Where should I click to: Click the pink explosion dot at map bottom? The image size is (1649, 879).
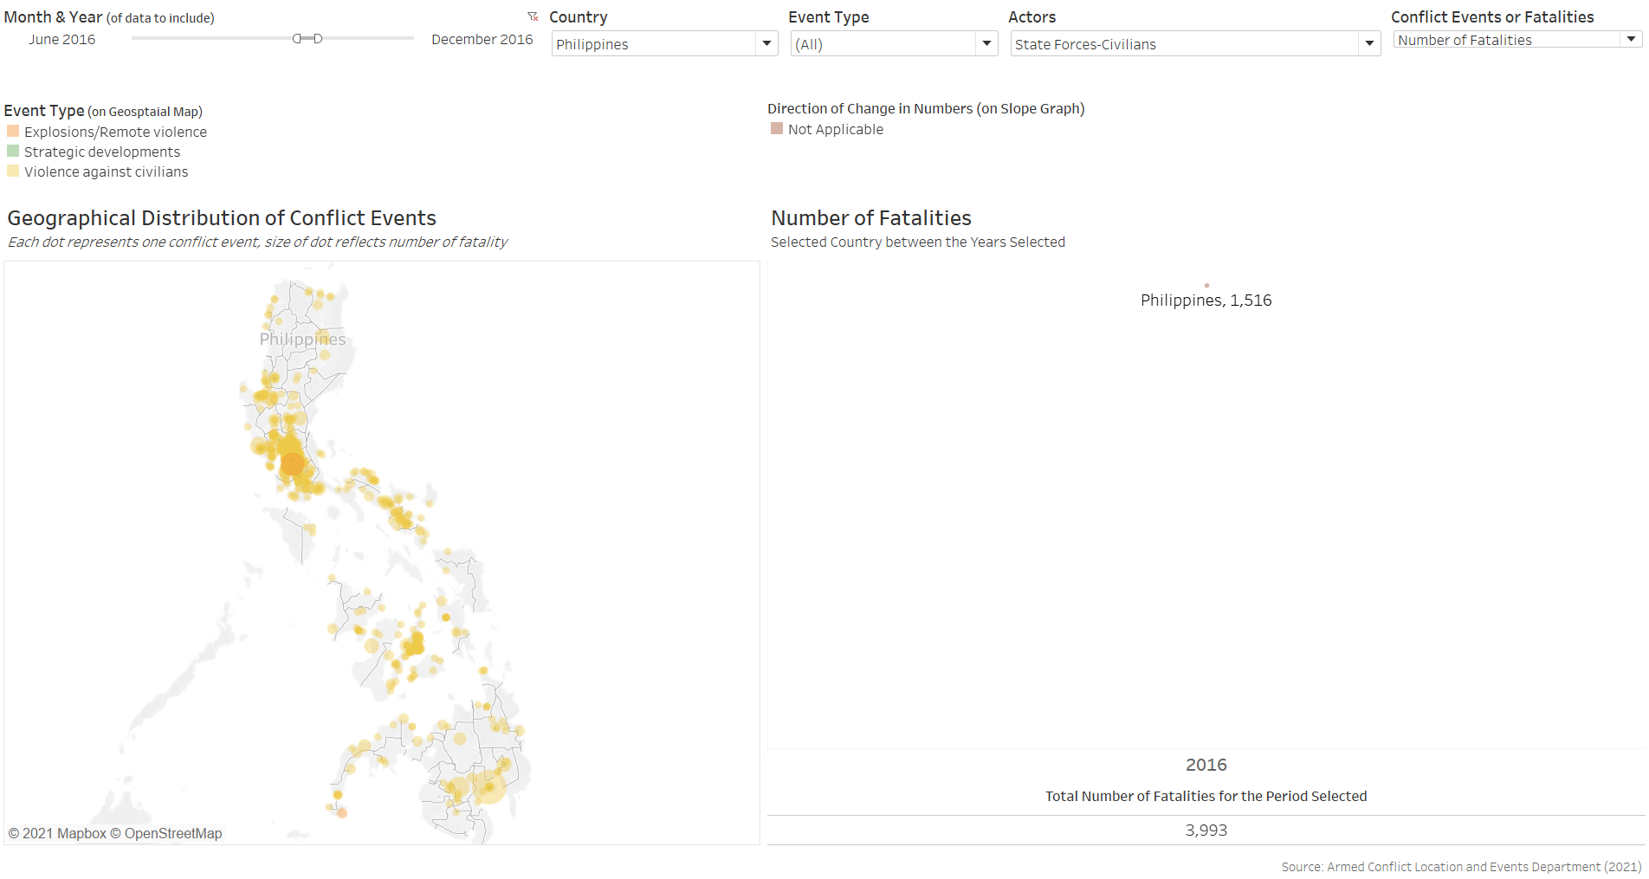coord(342,812)
